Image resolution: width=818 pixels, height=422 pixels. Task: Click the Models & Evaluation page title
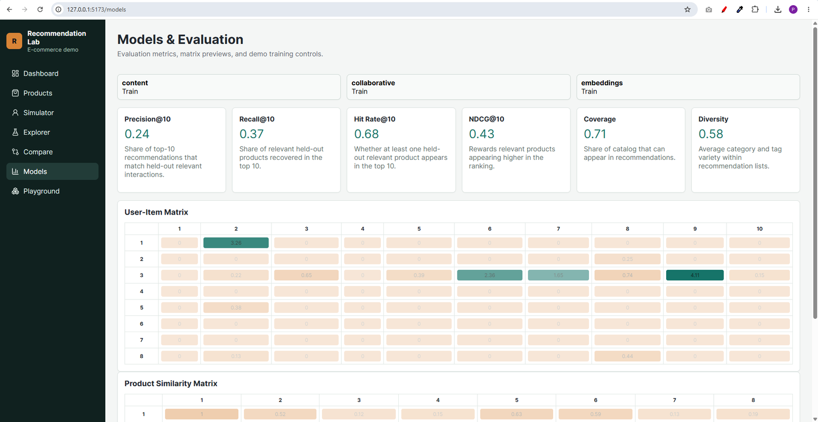pos(180,39)
